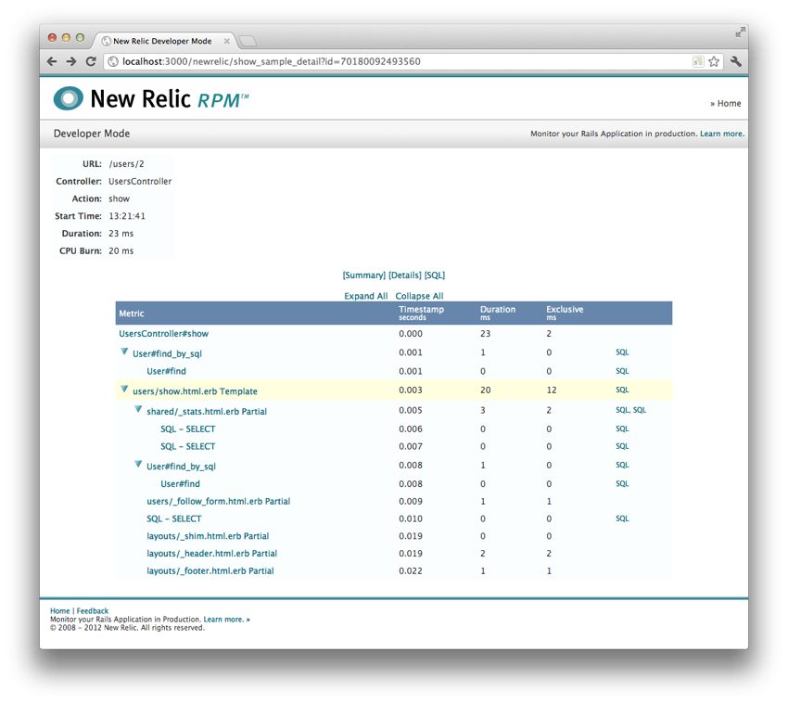Click the fullscreen arrows icon
The height and width of the screenshot is (704, 788).
click(740, 32)
